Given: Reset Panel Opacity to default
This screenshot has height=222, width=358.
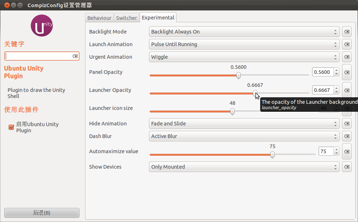Looking at the screenshot, I should pyautogui.click(x=346, y=72).
